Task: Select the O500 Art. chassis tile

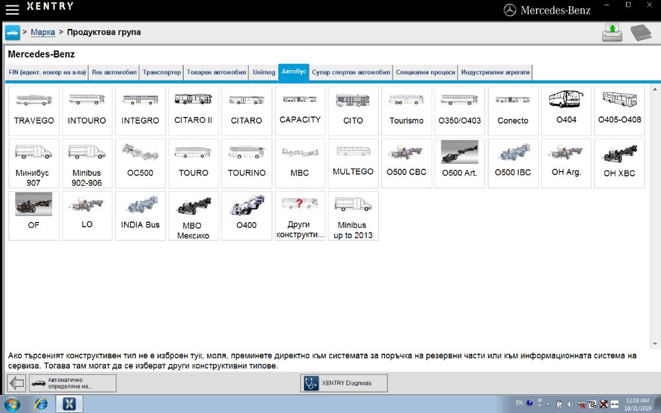Action: (x=459, y=163)
